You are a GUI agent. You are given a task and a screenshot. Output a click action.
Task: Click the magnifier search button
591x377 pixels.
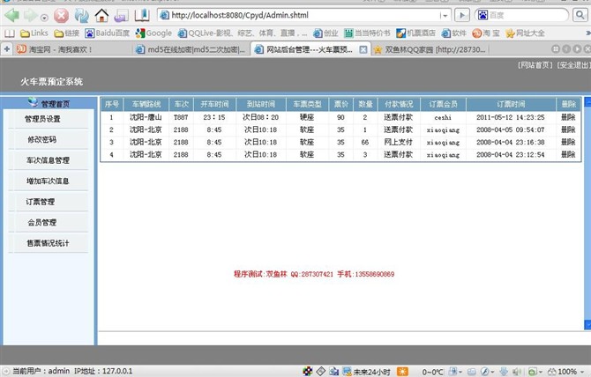(x=580, y=15)
